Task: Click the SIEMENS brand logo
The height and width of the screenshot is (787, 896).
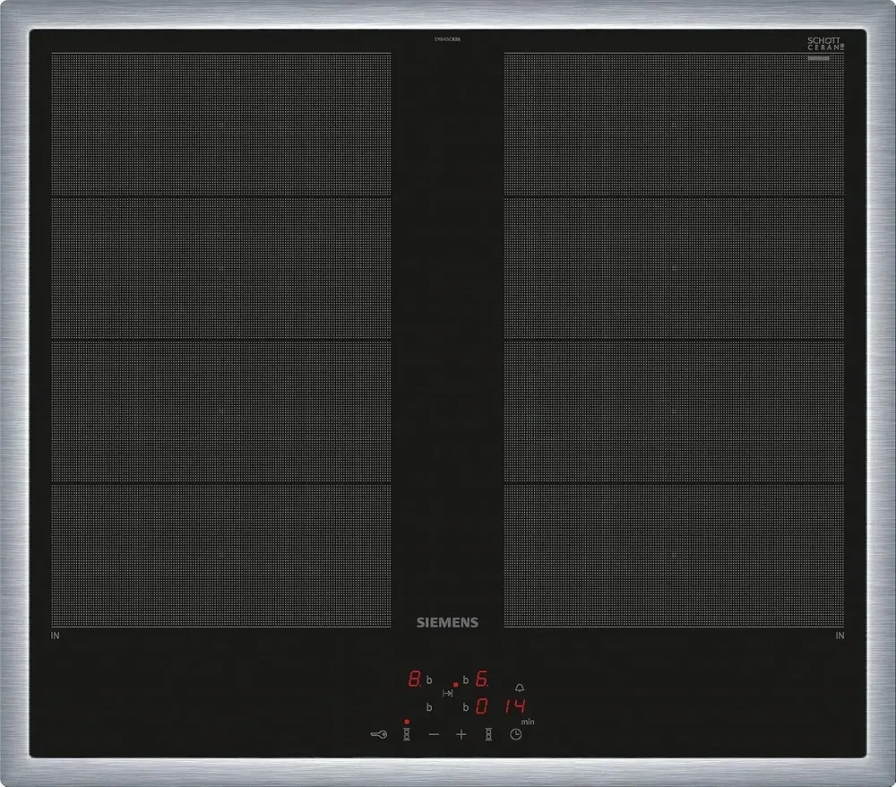Action: click(x=447, y=622)
